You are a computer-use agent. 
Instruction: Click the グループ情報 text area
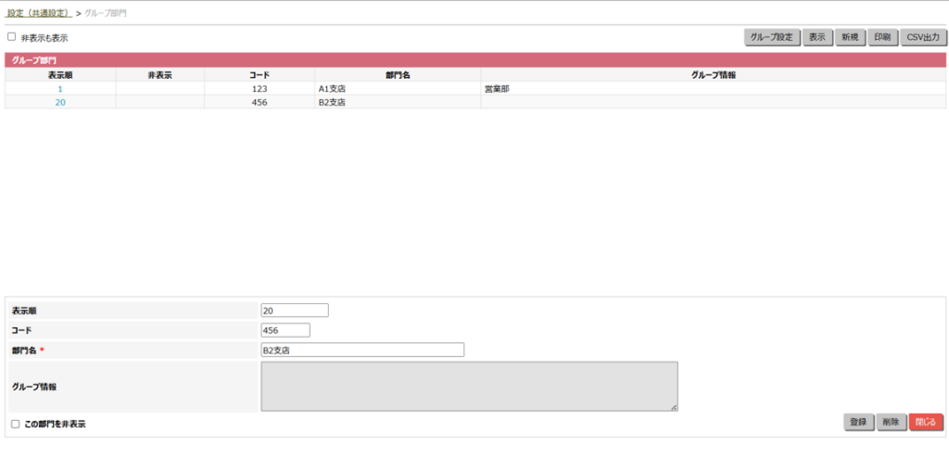(x=469, y=386)
